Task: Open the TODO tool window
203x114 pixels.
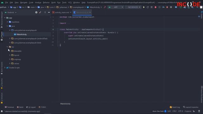Action: (42, 107)
